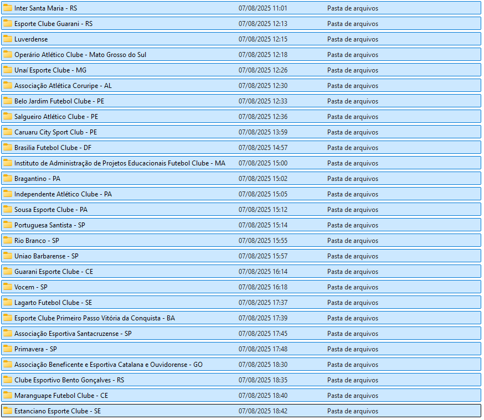Screen dimensions: 484x420
Task: Select the Luverdense folder icon
Action: pos(7,39)
